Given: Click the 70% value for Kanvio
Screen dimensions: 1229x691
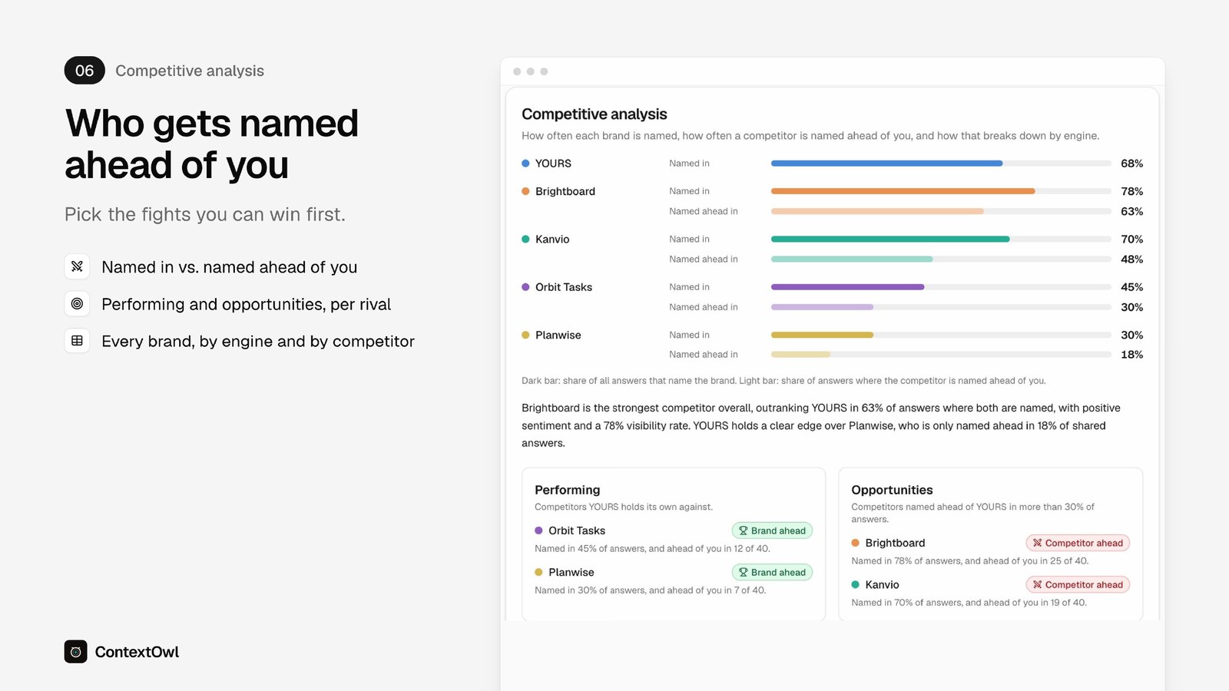Looking at the screenshot, I should click(1131, 240).
